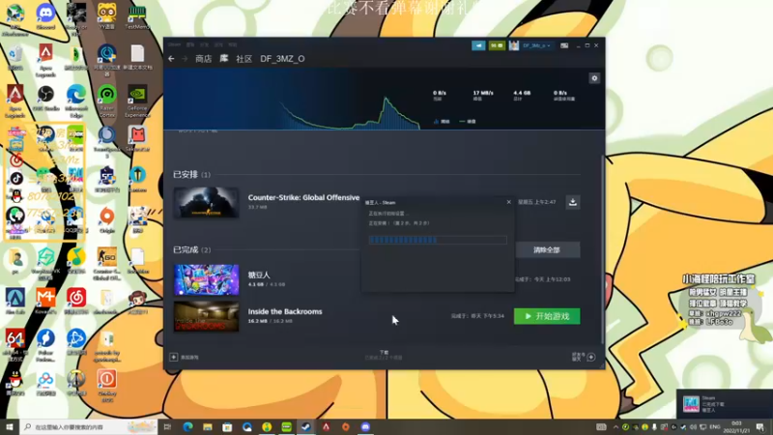The width and height of the screenshot is (773, 435).
Task: Select the 糖豆人 game title
Action: pos(259,275)
